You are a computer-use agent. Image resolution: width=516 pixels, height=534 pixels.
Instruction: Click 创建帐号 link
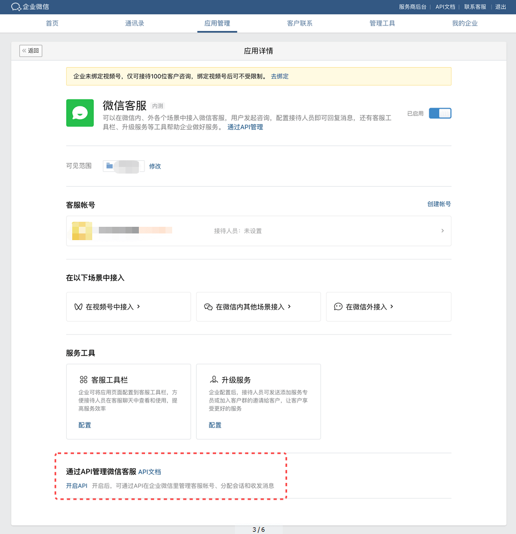click(439, 204)
